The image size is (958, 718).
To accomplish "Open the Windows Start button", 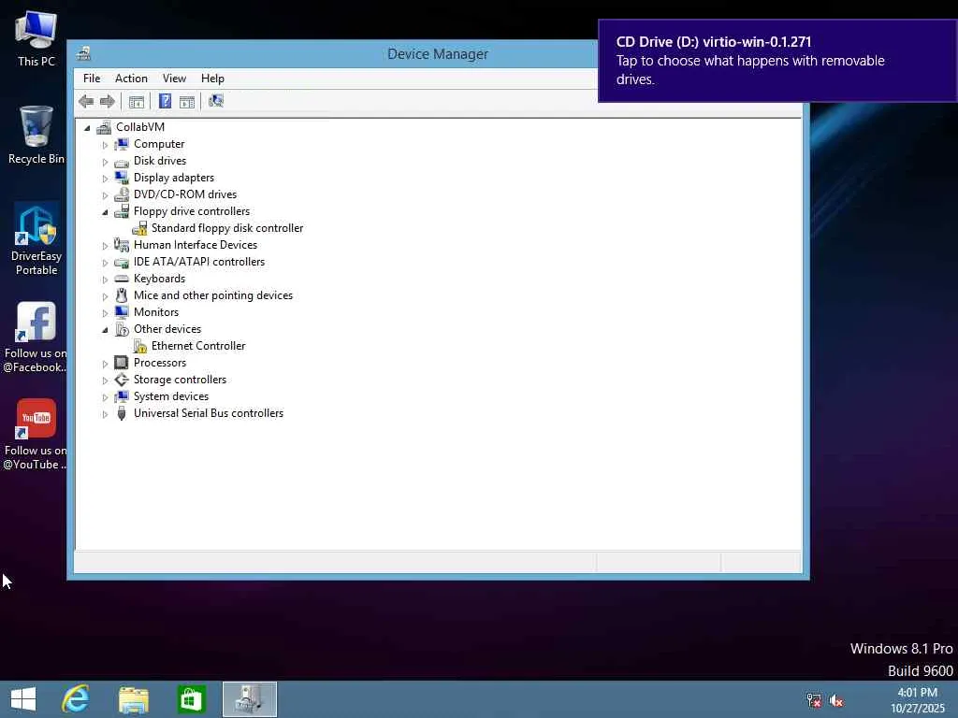I will click(23, 699).
